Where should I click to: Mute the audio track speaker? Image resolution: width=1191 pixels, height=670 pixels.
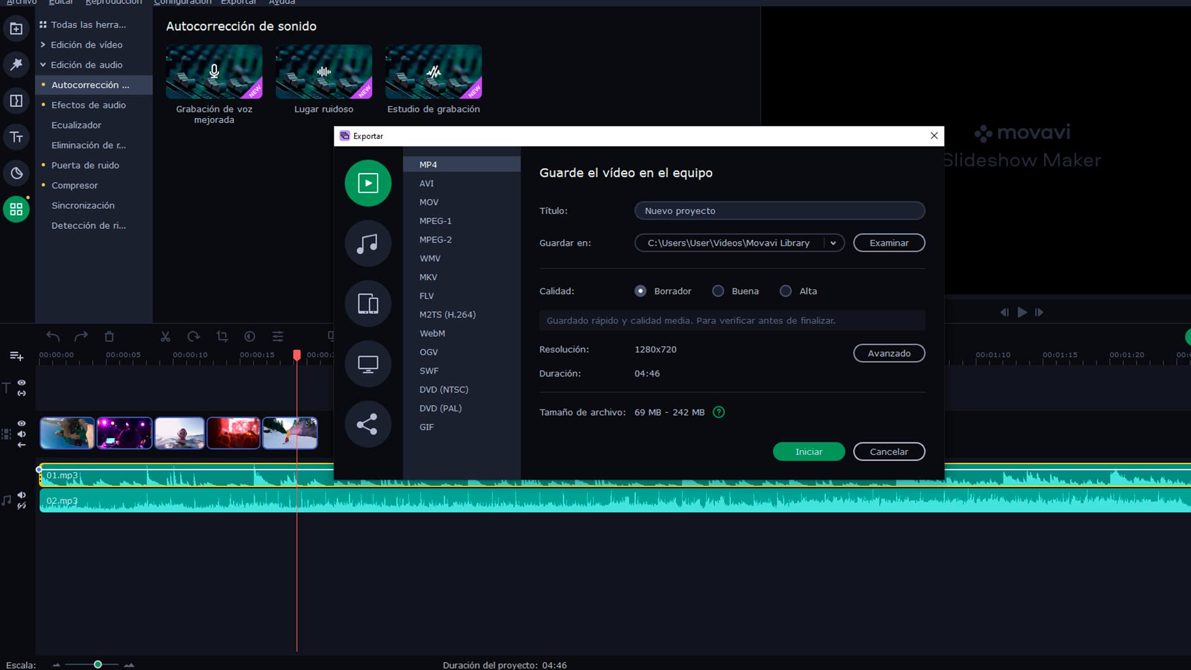coord(22,495)
